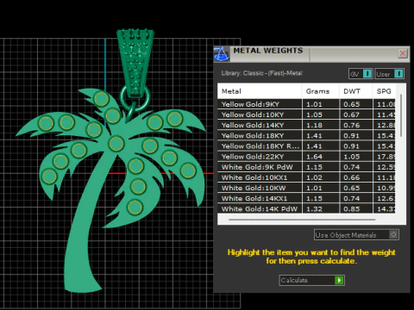This screenshot has height=310, width=414.
Task: Click the Library: Classic - (Fast)-Metal label
Action: tap(261, 73)
